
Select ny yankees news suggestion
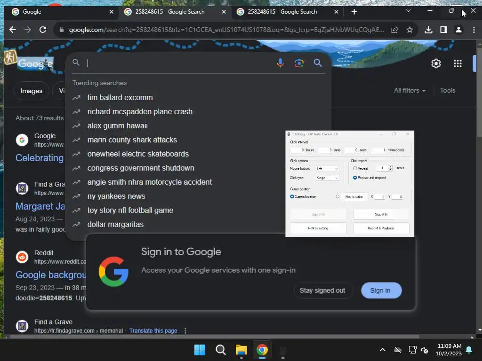pos(116,196)
